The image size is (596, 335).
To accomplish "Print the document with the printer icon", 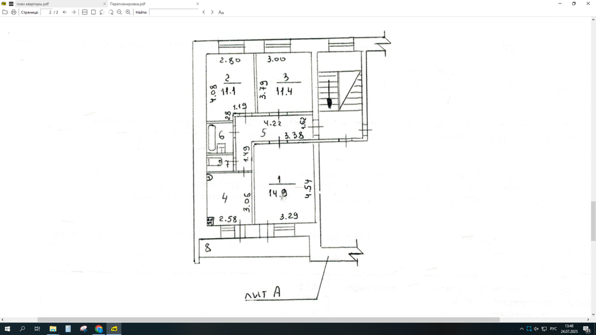I will [x=14, y=12].
